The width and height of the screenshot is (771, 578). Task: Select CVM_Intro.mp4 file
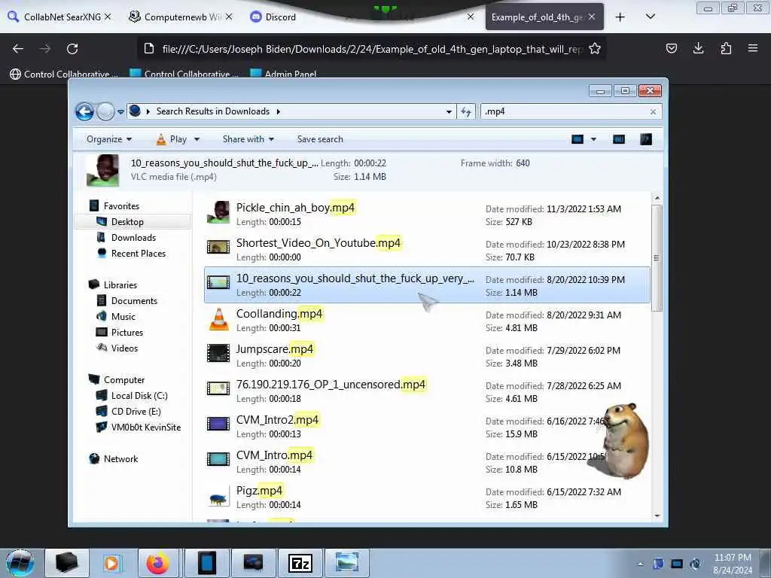click(427, 462)
